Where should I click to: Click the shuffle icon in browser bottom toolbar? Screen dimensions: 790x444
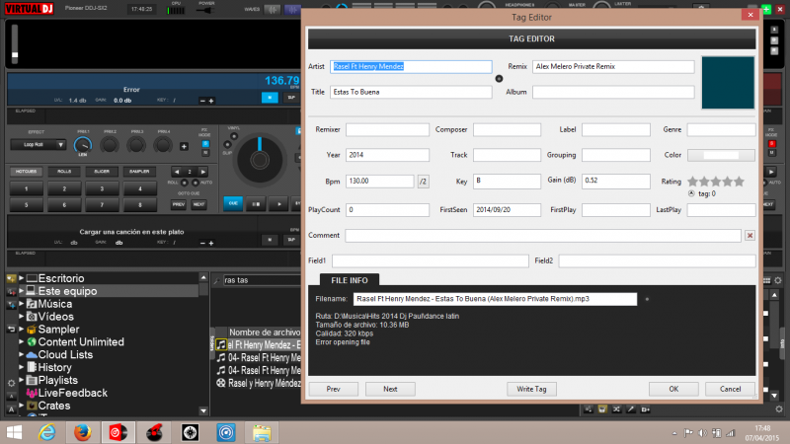pyautogui.click(x=616, y=409)
